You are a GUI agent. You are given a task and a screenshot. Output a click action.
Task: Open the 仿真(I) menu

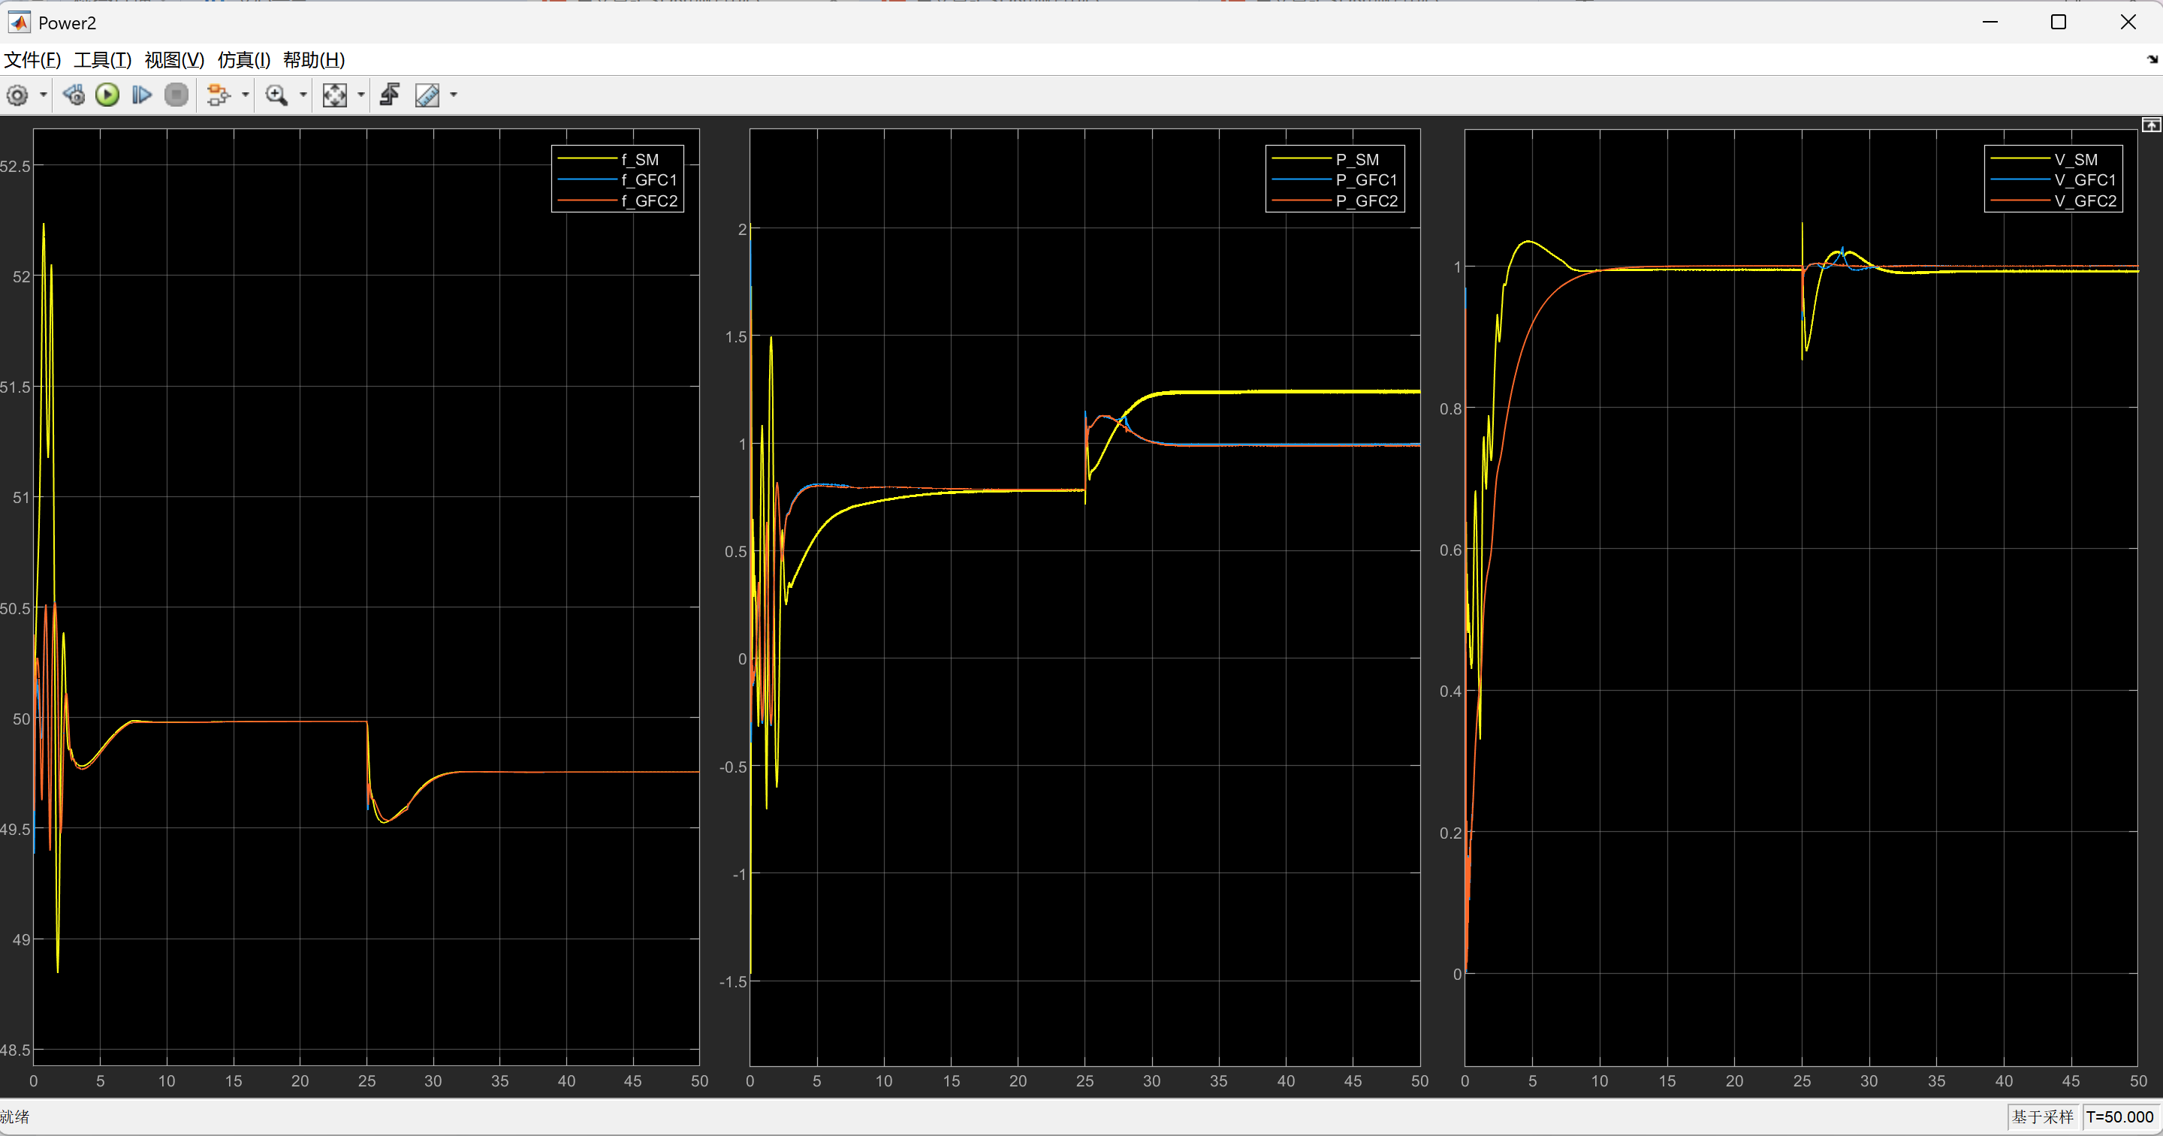tap(243, 61)
